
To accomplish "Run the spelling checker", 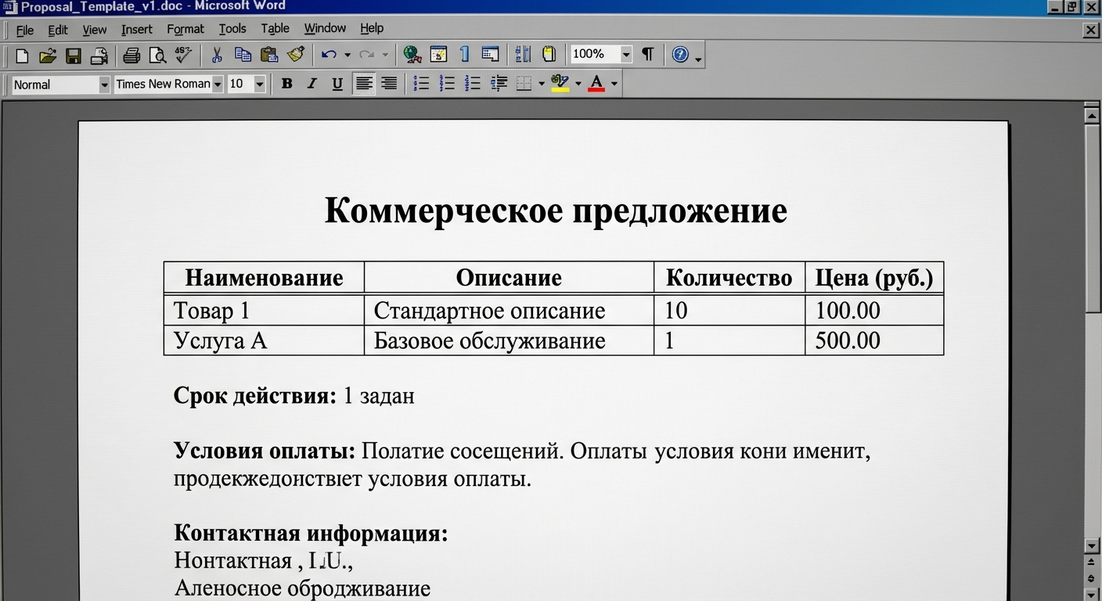I will coord(182,54).
